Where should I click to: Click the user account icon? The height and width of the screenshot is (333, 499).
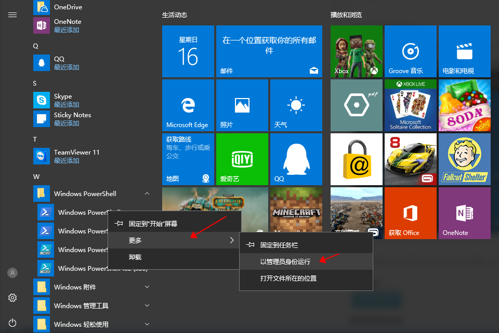[12, 273]
